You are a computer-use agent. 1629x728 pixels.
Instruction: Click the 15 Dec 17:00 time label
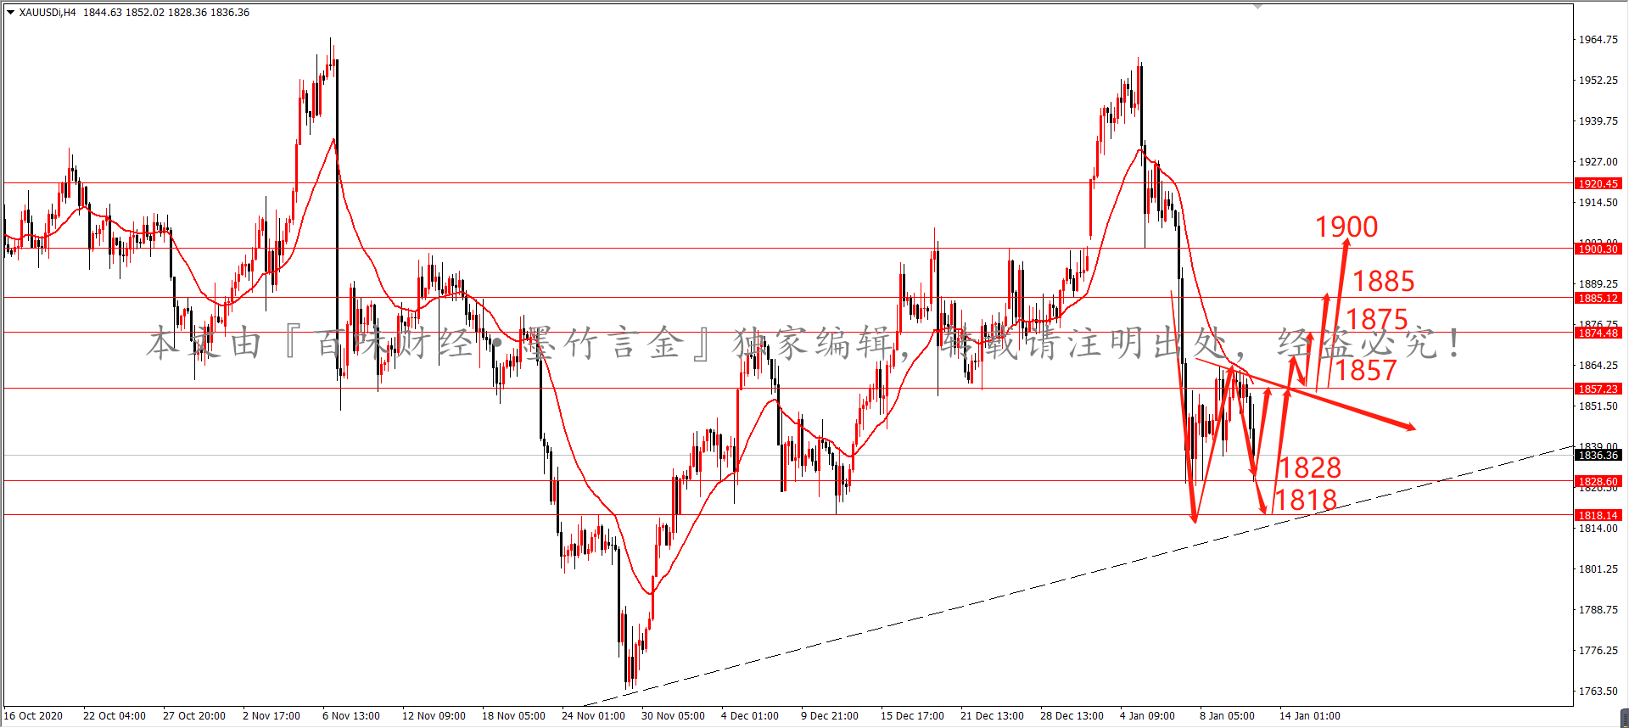[x=912, y=716]
